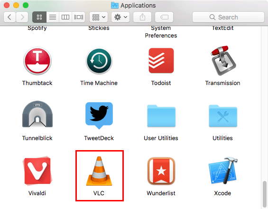
Task: Click the TweetDeck name label
Action: coord(99,138)
